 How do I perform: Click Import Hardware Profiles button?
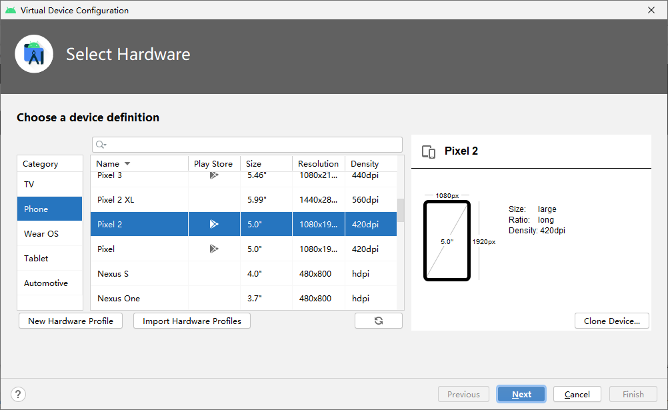coord(192,321)
